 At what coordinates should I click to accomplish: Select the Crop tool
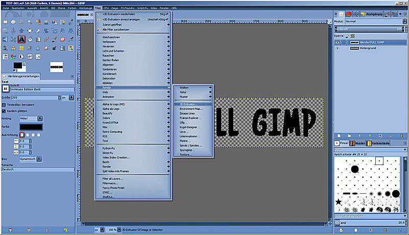pos(38,31)
